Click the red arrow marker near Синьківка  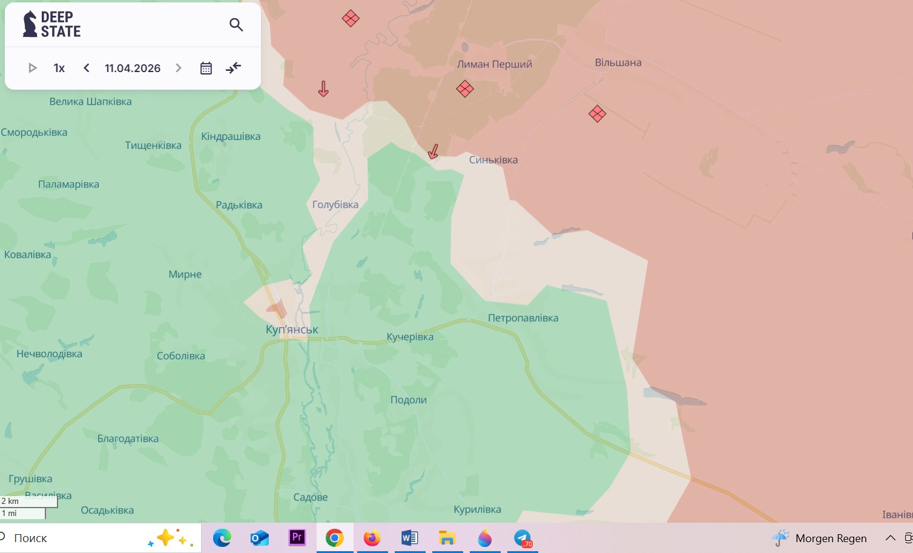[x=433, y=151]
